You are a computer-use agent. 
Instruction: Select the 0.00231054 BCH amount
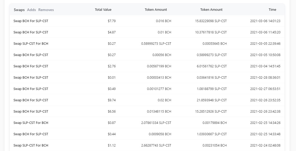tap(215, 145)
